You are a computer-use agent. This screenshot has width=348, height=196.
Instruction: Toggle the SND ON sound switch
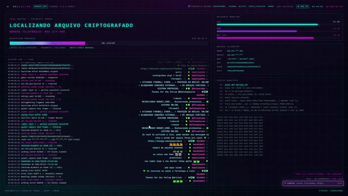click(303, 6)
